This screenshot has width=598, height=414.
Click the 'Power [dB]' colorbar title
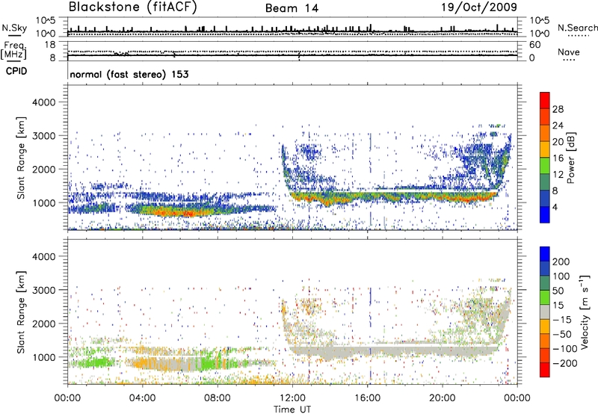tap(570, 158)
